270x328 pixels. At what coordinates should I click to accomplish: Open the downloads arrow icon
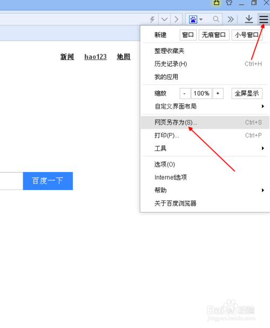coord(249,19)
